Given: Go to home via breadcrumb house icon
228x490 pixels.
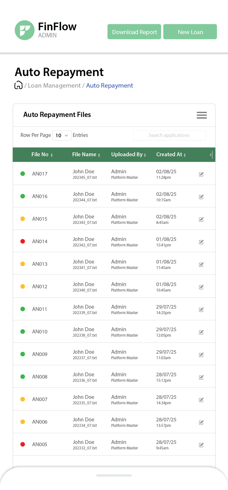Looking at the screenshot, I should tap(19, 85).
